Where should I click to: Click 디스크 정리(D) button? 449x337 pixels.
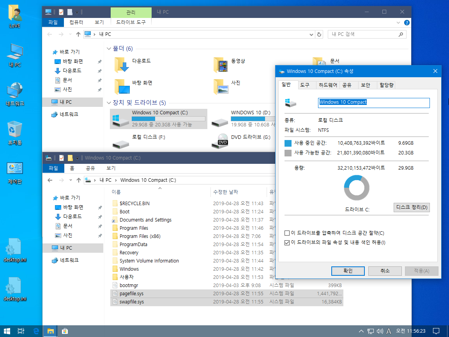coord(412,208)
